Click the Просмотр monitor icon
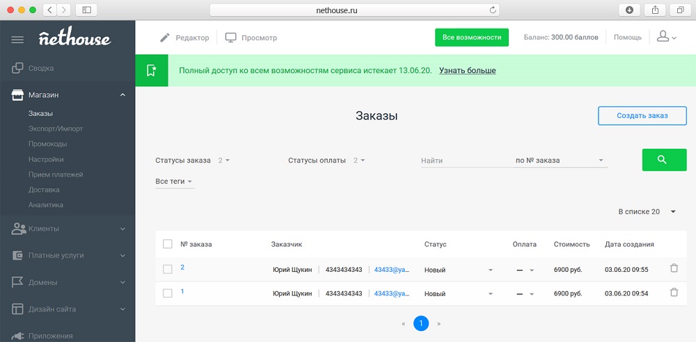 tap(230, 38)
